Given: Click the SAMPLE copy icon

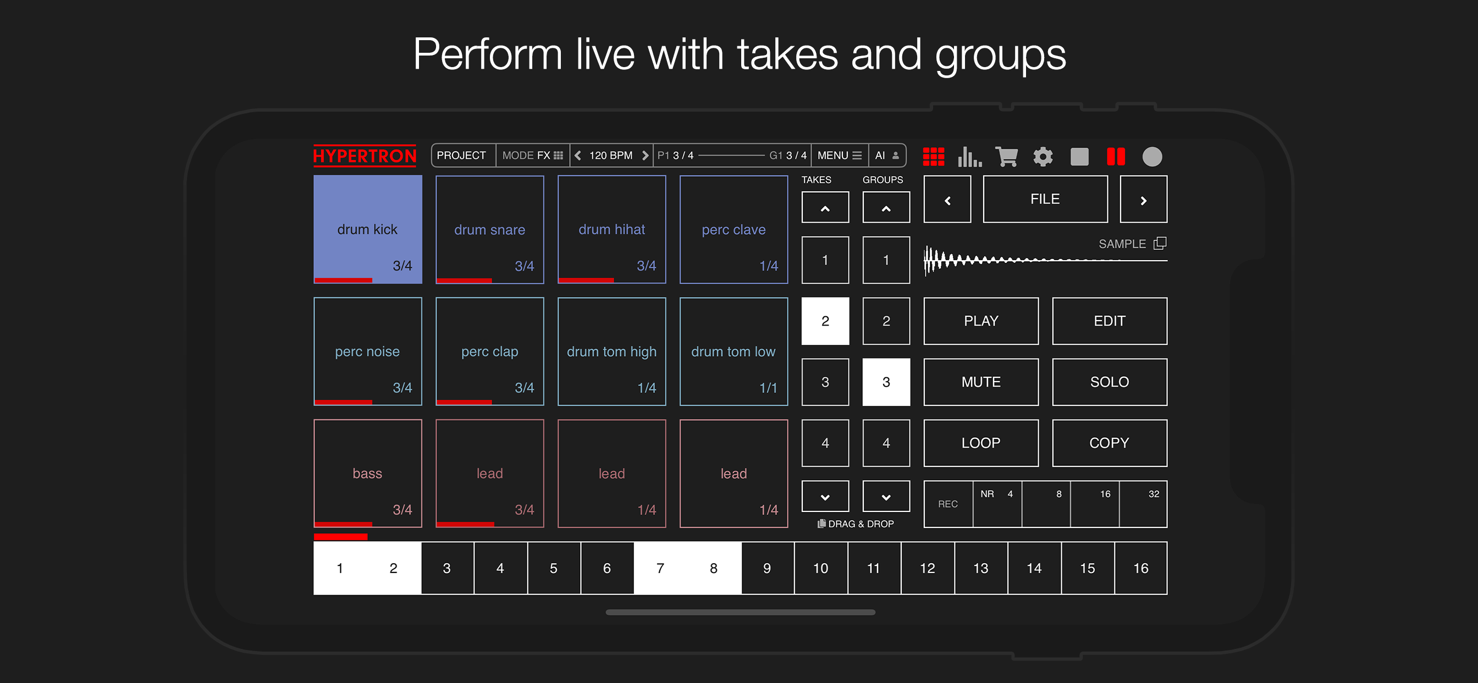Looking at the screenshot, I should (1160, 244).
